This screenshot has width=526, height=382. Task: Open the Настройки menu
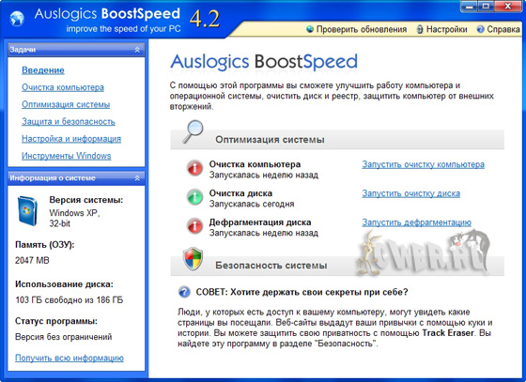coord(446,29)
